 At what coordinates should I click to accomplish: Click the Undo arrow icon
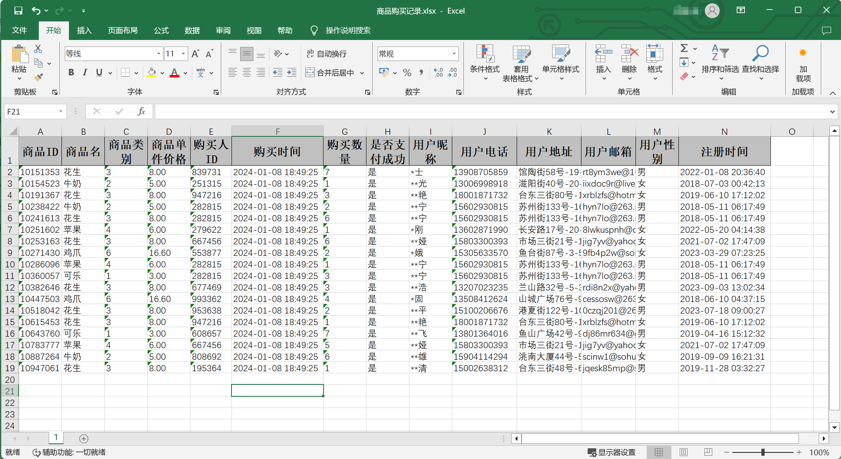point(36,11)
